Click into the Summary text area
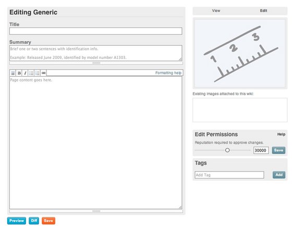Screen dimensions: 294x232 [x=96, y=53]
